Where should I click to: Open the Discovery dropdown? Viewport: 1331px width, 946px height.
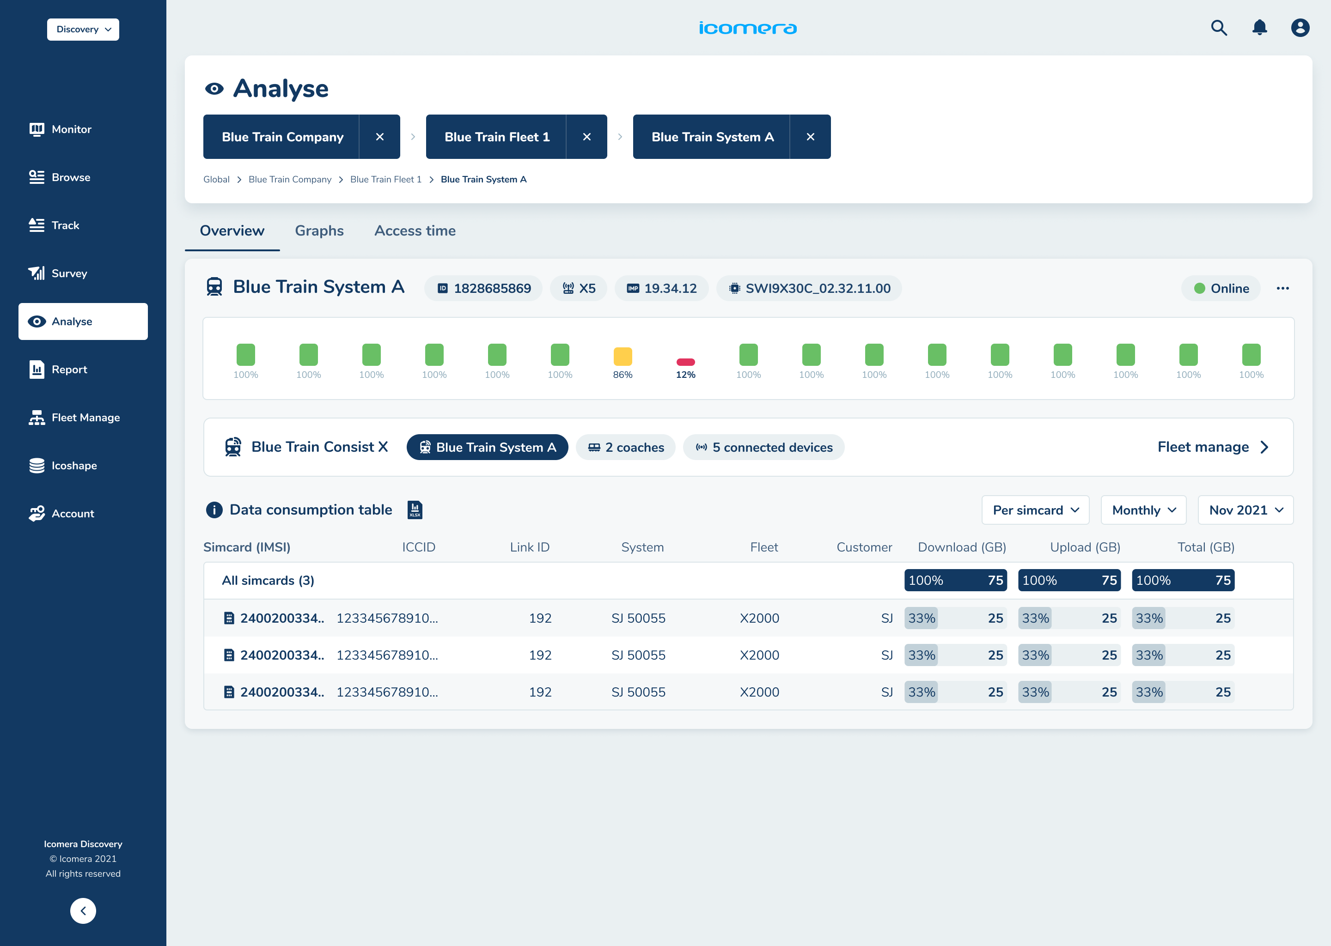coord(83,29)
